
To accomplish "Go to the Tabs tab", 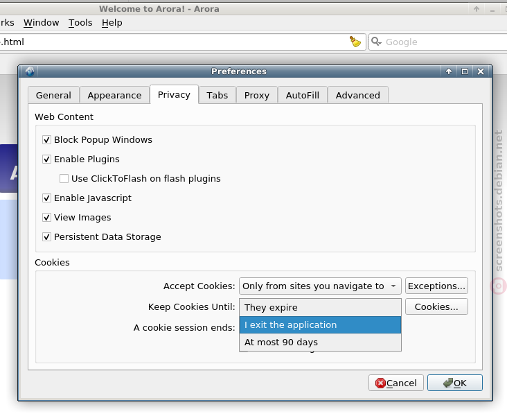I will [x=217, y=95].
